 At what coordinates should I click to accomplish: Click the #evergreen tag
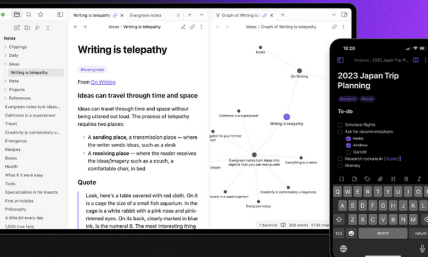click(92, 69)
